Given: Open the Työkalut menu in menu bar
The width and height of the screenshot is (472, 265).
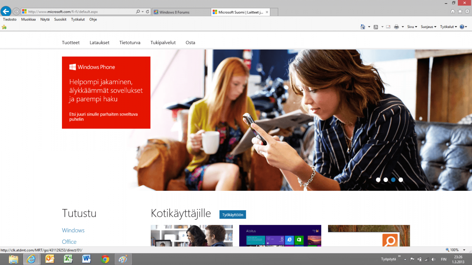Looking at the screenshot, I should pos(78,19).
